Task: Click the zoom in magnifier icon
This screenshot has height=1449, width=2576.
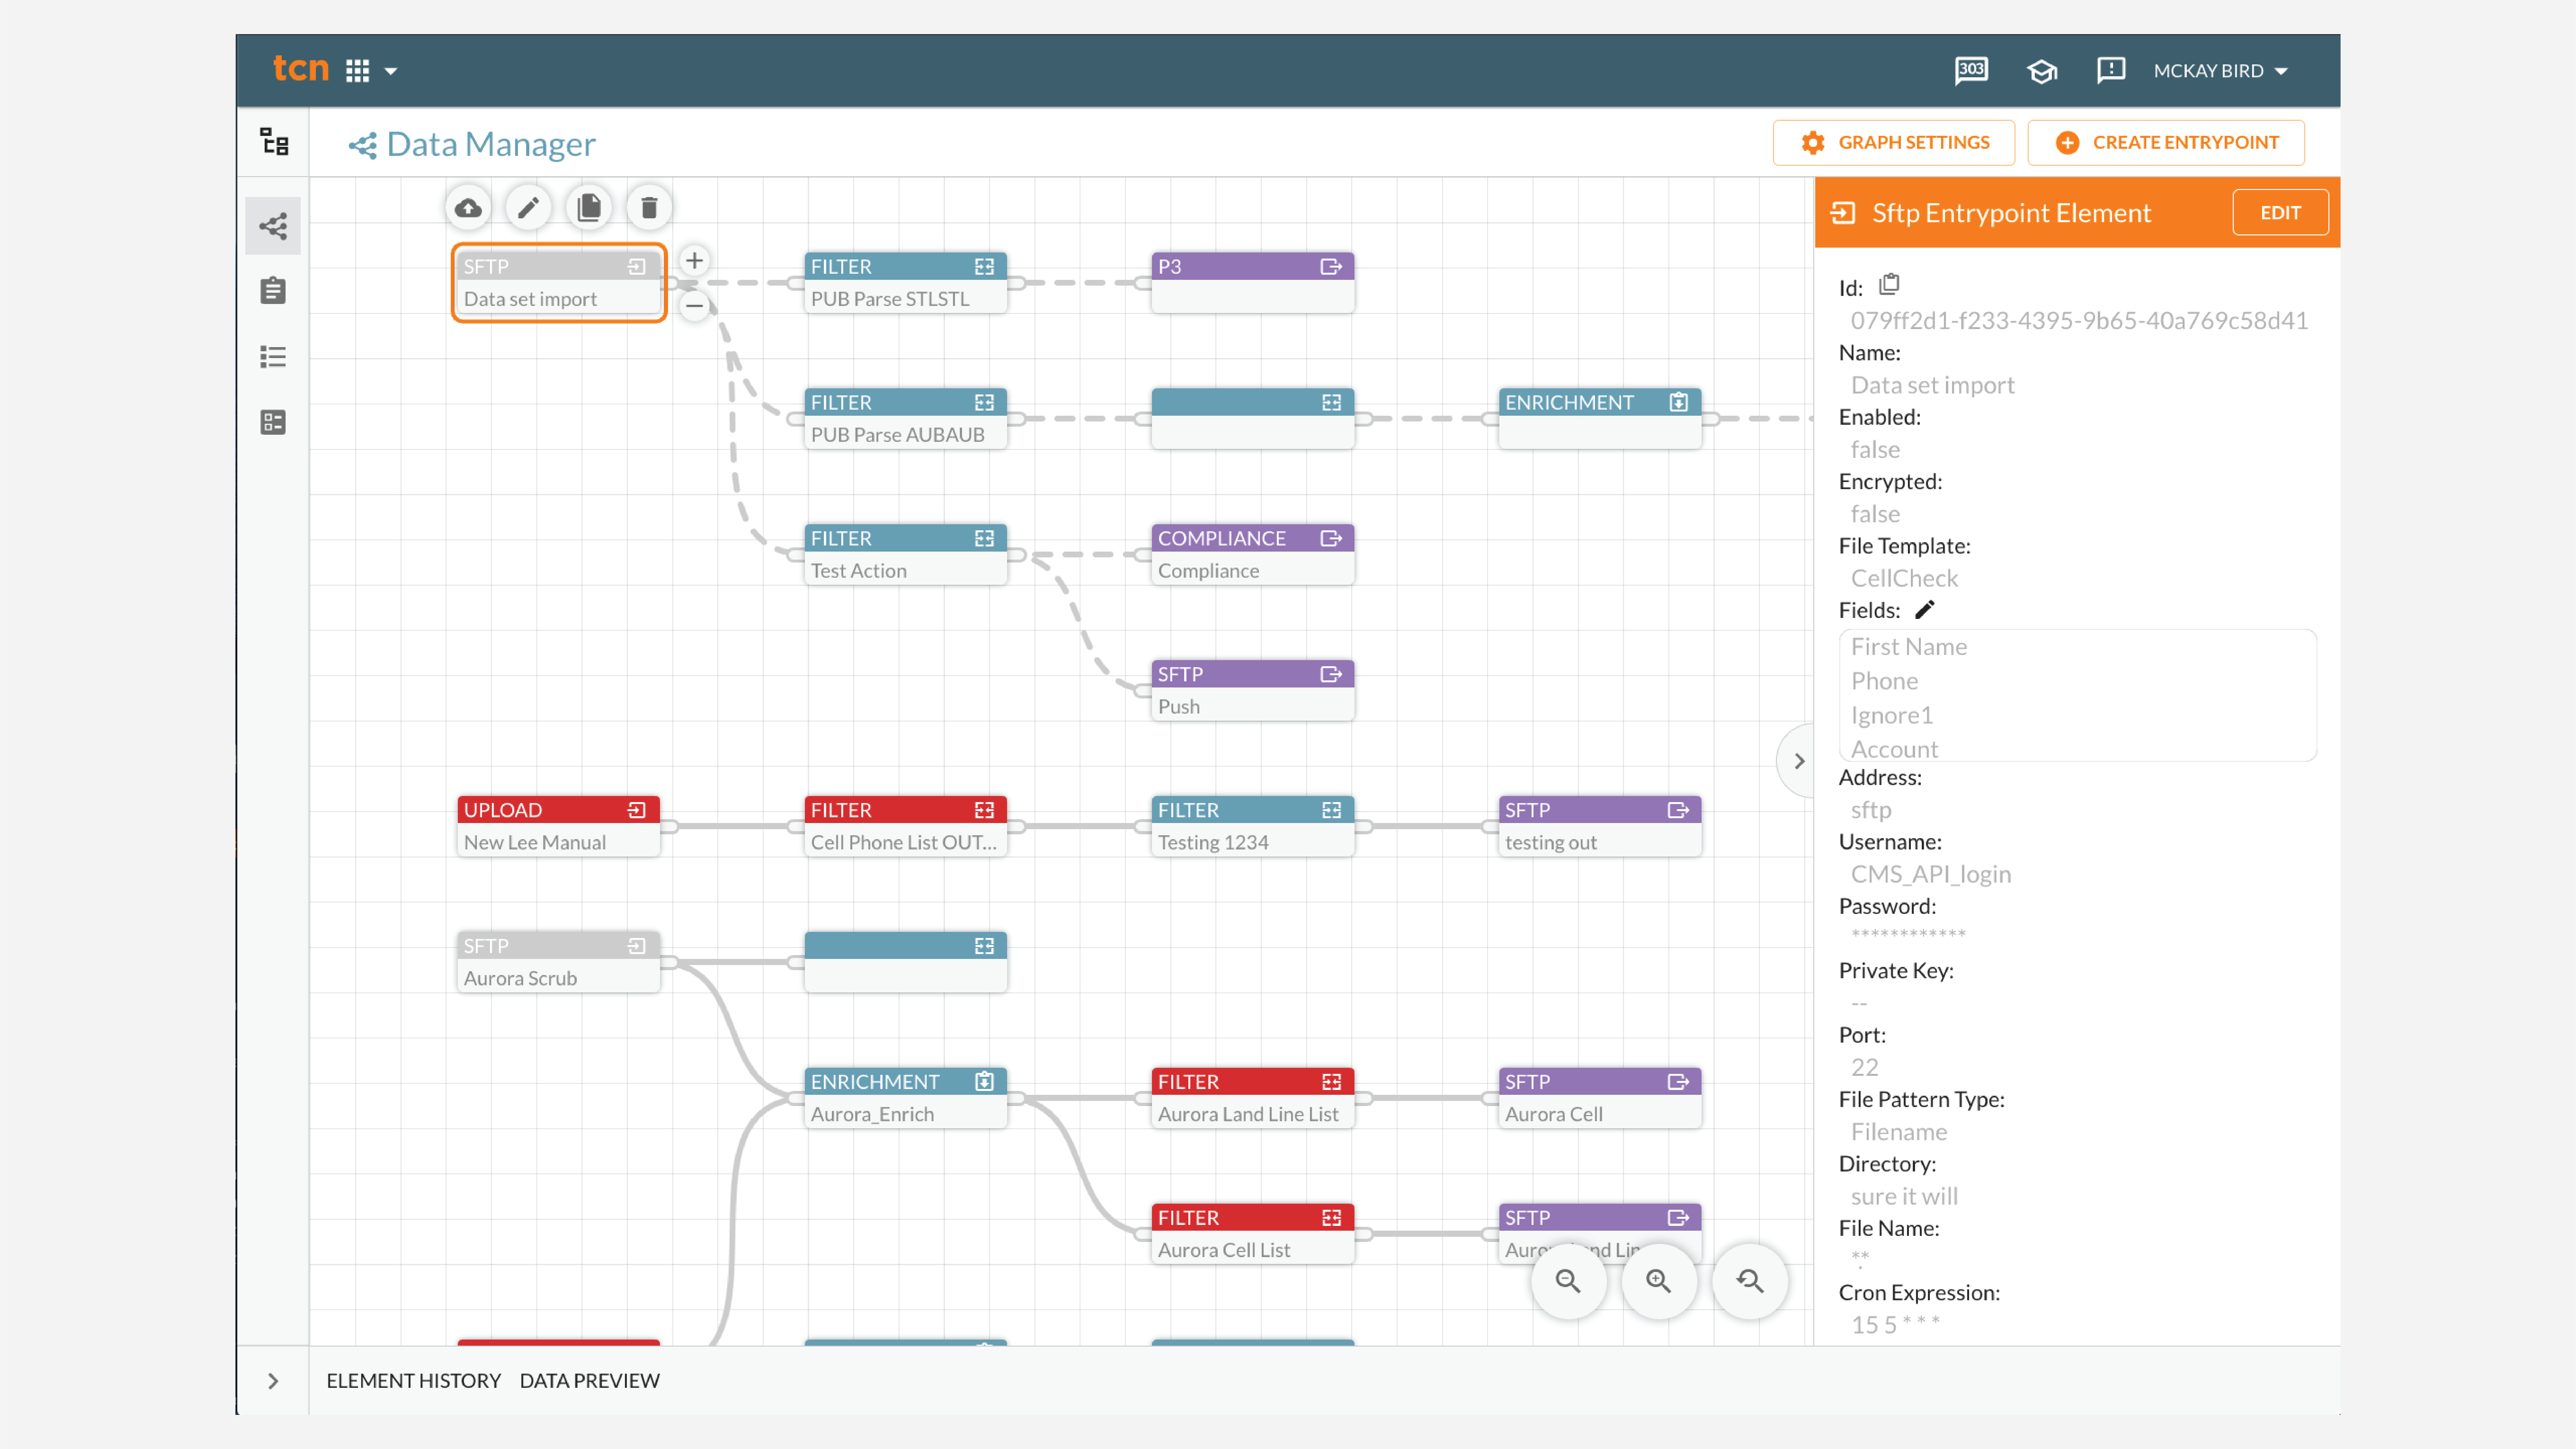Action: pos(1658,1281)
